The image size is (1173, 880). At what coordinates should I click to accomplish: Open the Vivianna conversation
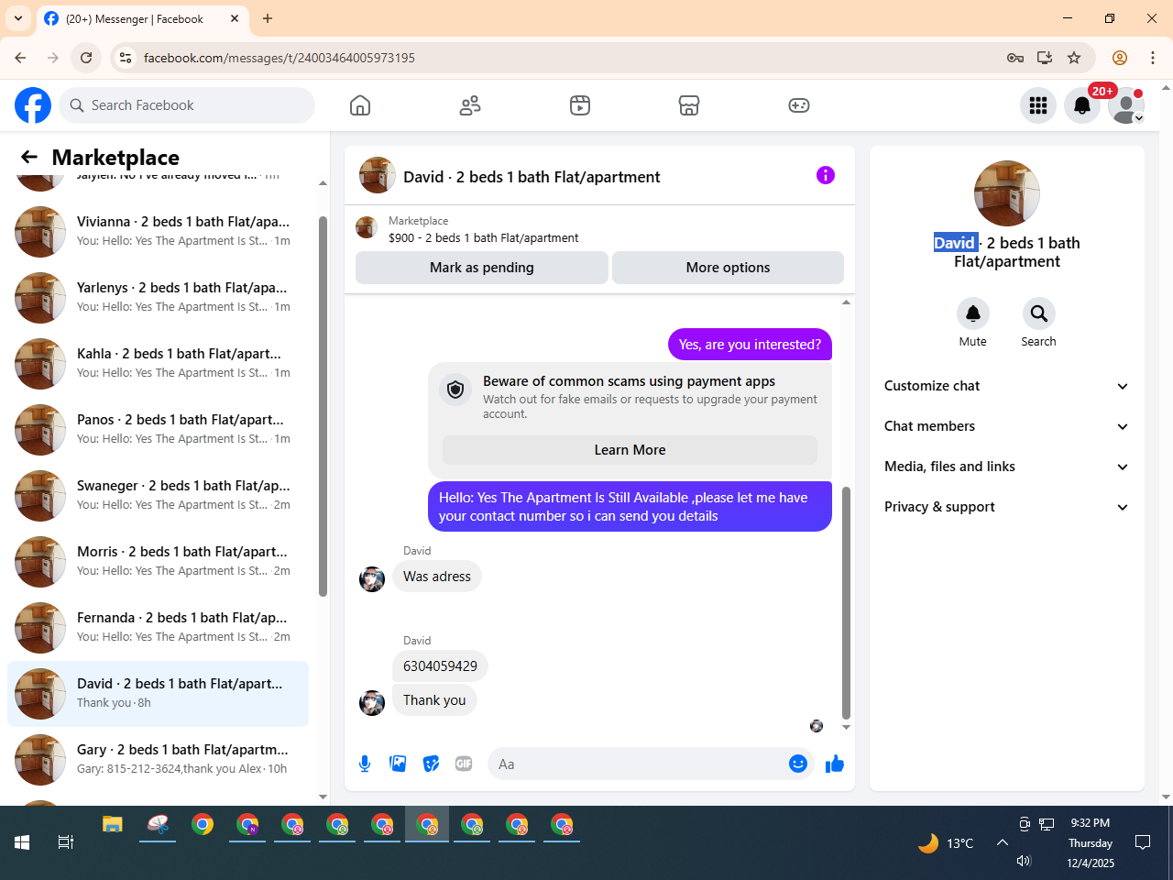coord(158,232)
